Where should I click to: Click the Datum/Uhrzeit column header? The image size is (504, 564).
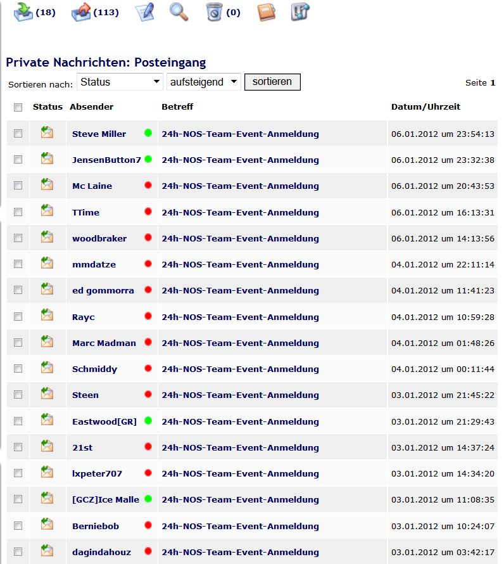click(425, 107)
